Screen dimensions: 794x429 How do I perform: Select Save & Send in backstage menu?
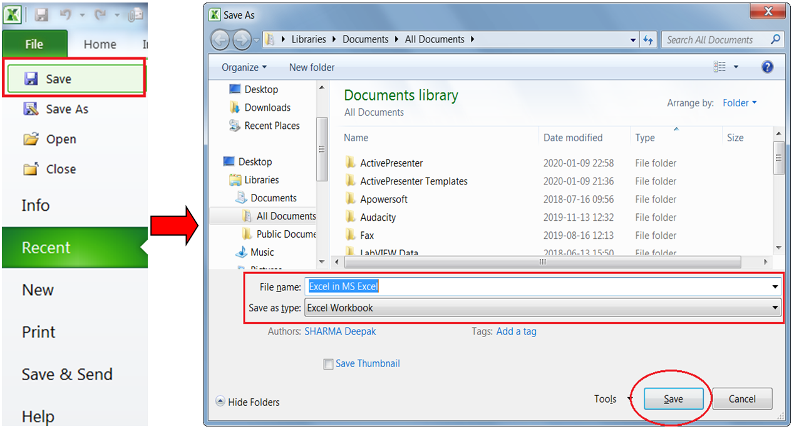pyautogui.click(x=67, y=374)
